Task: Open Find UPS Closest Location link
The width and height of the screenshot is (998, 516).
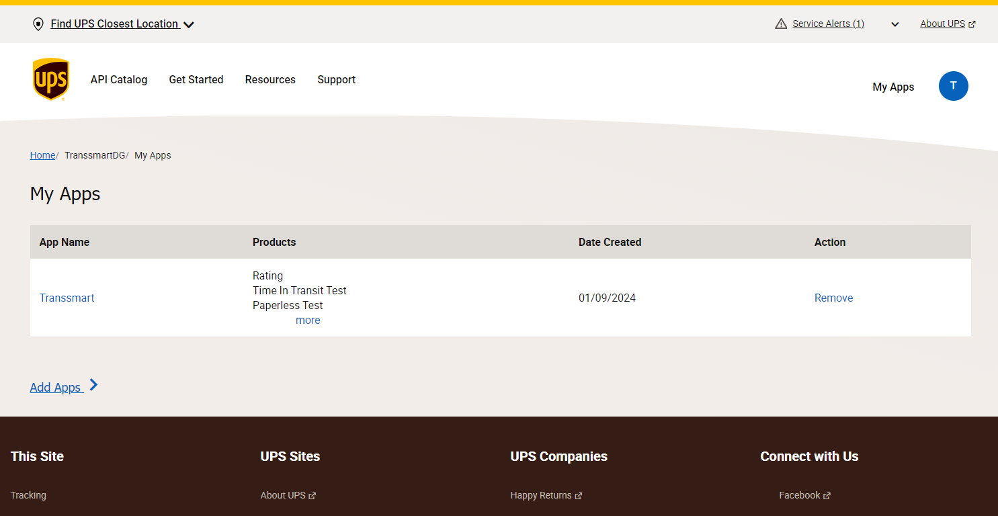Action: pyautogui.click(x=115, y=24)
